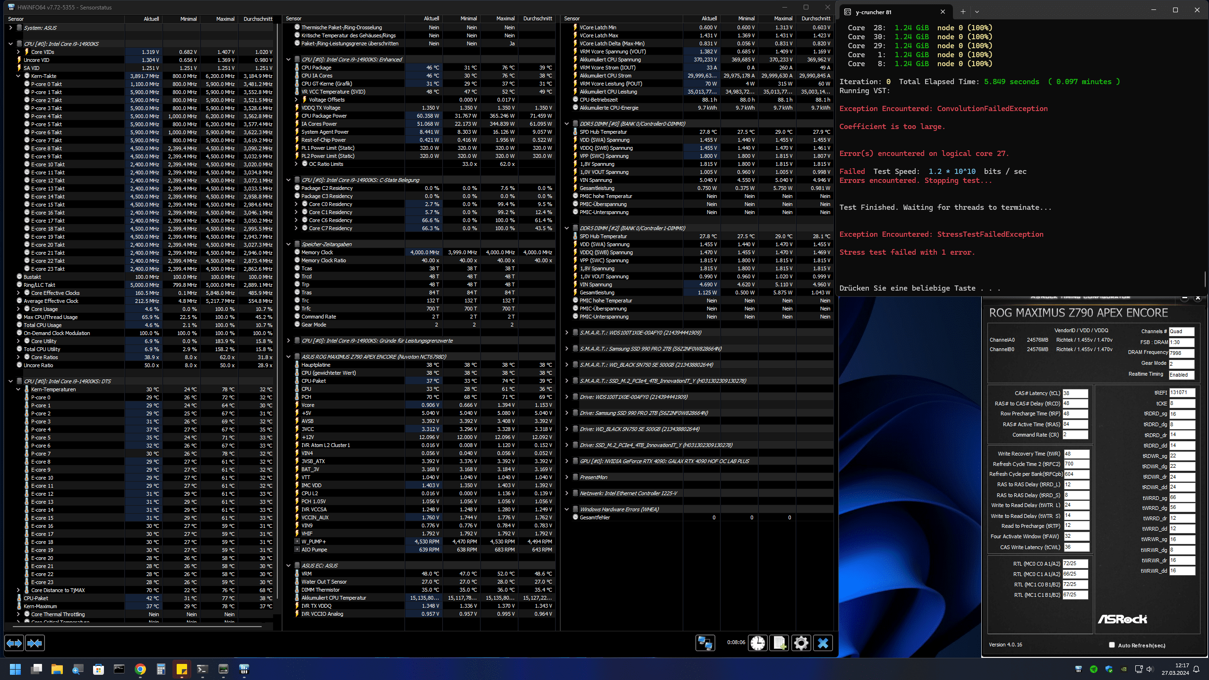
Task: Click the expand columns arrows button
Action: click(x=14, y=643)
